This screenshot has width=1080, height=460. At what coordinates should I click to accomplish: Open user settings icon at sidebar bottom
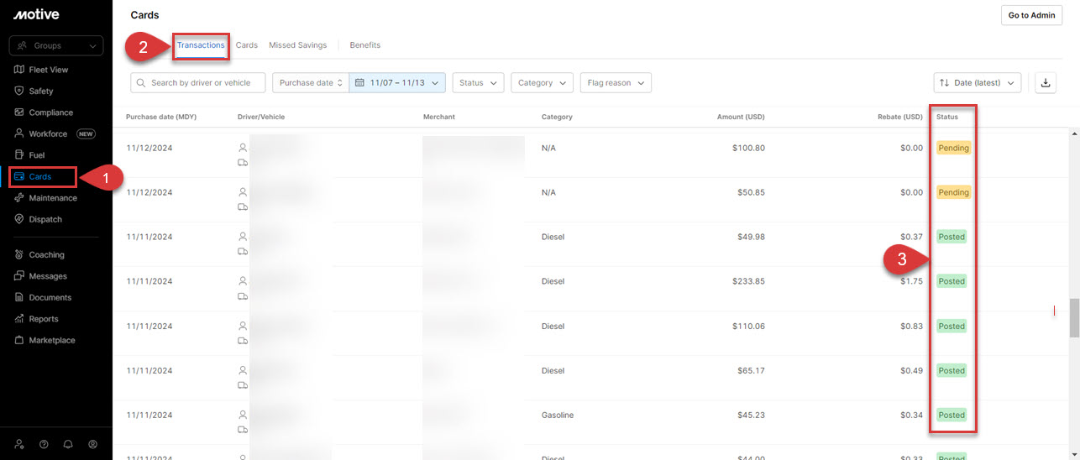(x=19, y=444)
